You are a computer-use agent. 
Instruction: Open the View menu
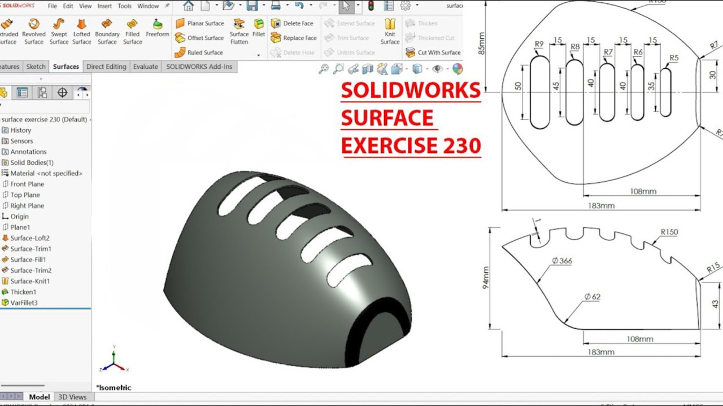(85, 6)
